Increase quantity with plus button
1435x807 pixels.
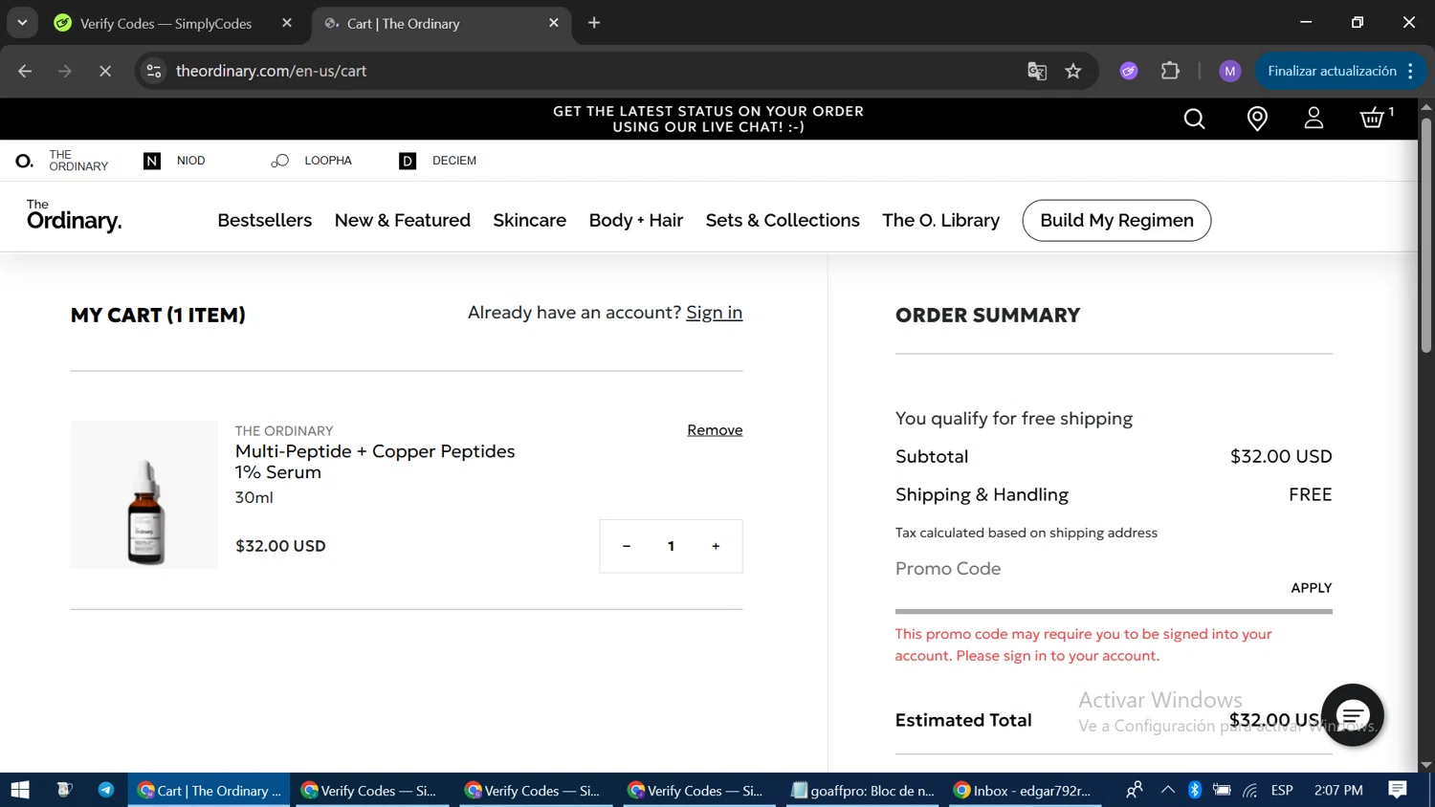coord(716,546)
